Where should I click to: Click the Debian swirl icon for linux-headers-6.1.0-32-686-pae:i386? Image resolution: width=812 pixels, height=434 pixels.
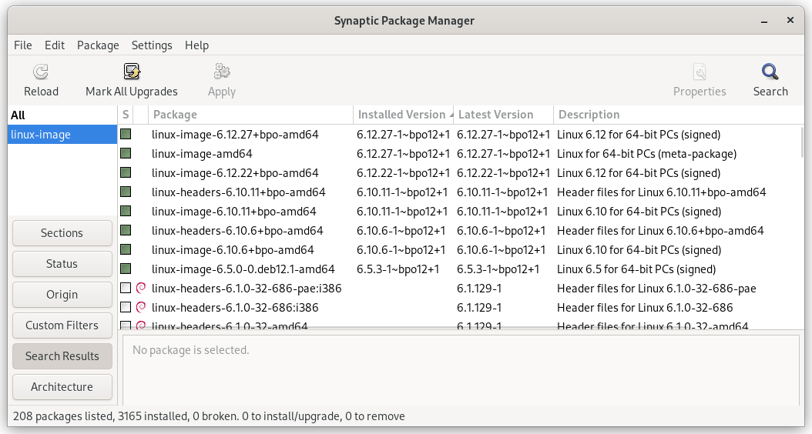pos(140,288)
